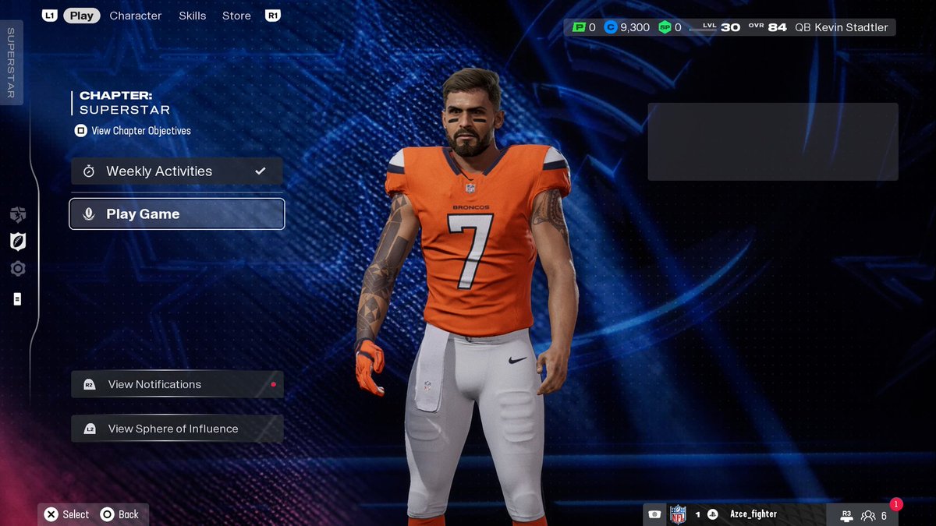Click the camera icon in bottom bar
The height and width of the screenshot is (526, 936).
pyautogui.click(x=655, y=515)
